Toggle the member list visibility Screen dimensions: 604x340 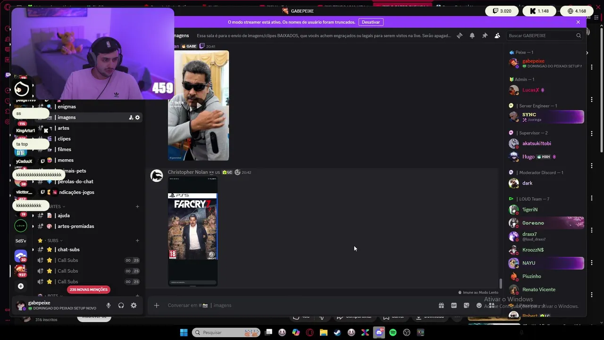tap(497, 35)
